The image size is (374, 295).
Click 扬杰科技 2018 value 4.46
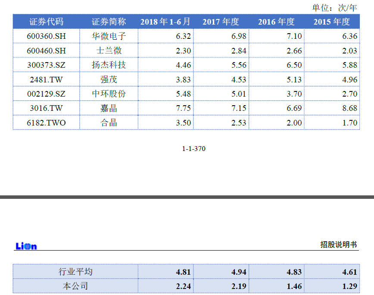(184, 65)
